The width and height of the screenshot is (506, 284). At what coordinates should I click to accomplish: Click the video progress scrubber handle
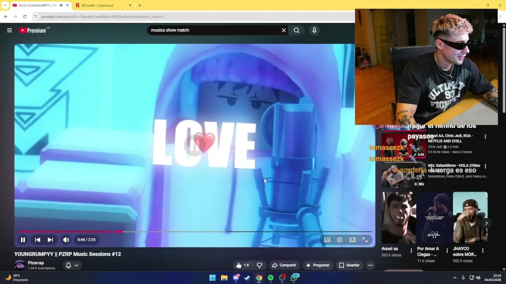(x=120, y=232)
